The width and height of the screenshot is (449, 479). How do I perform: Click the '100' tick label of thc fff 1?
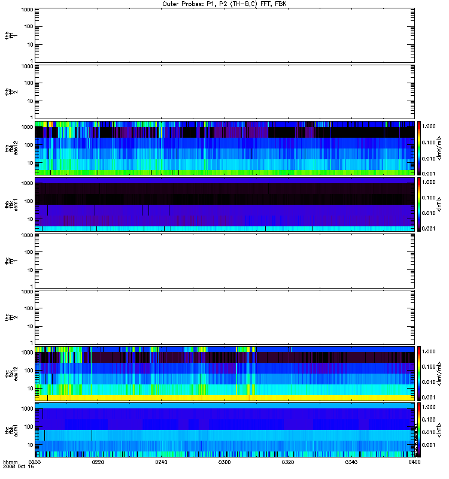tap(29, 252)
